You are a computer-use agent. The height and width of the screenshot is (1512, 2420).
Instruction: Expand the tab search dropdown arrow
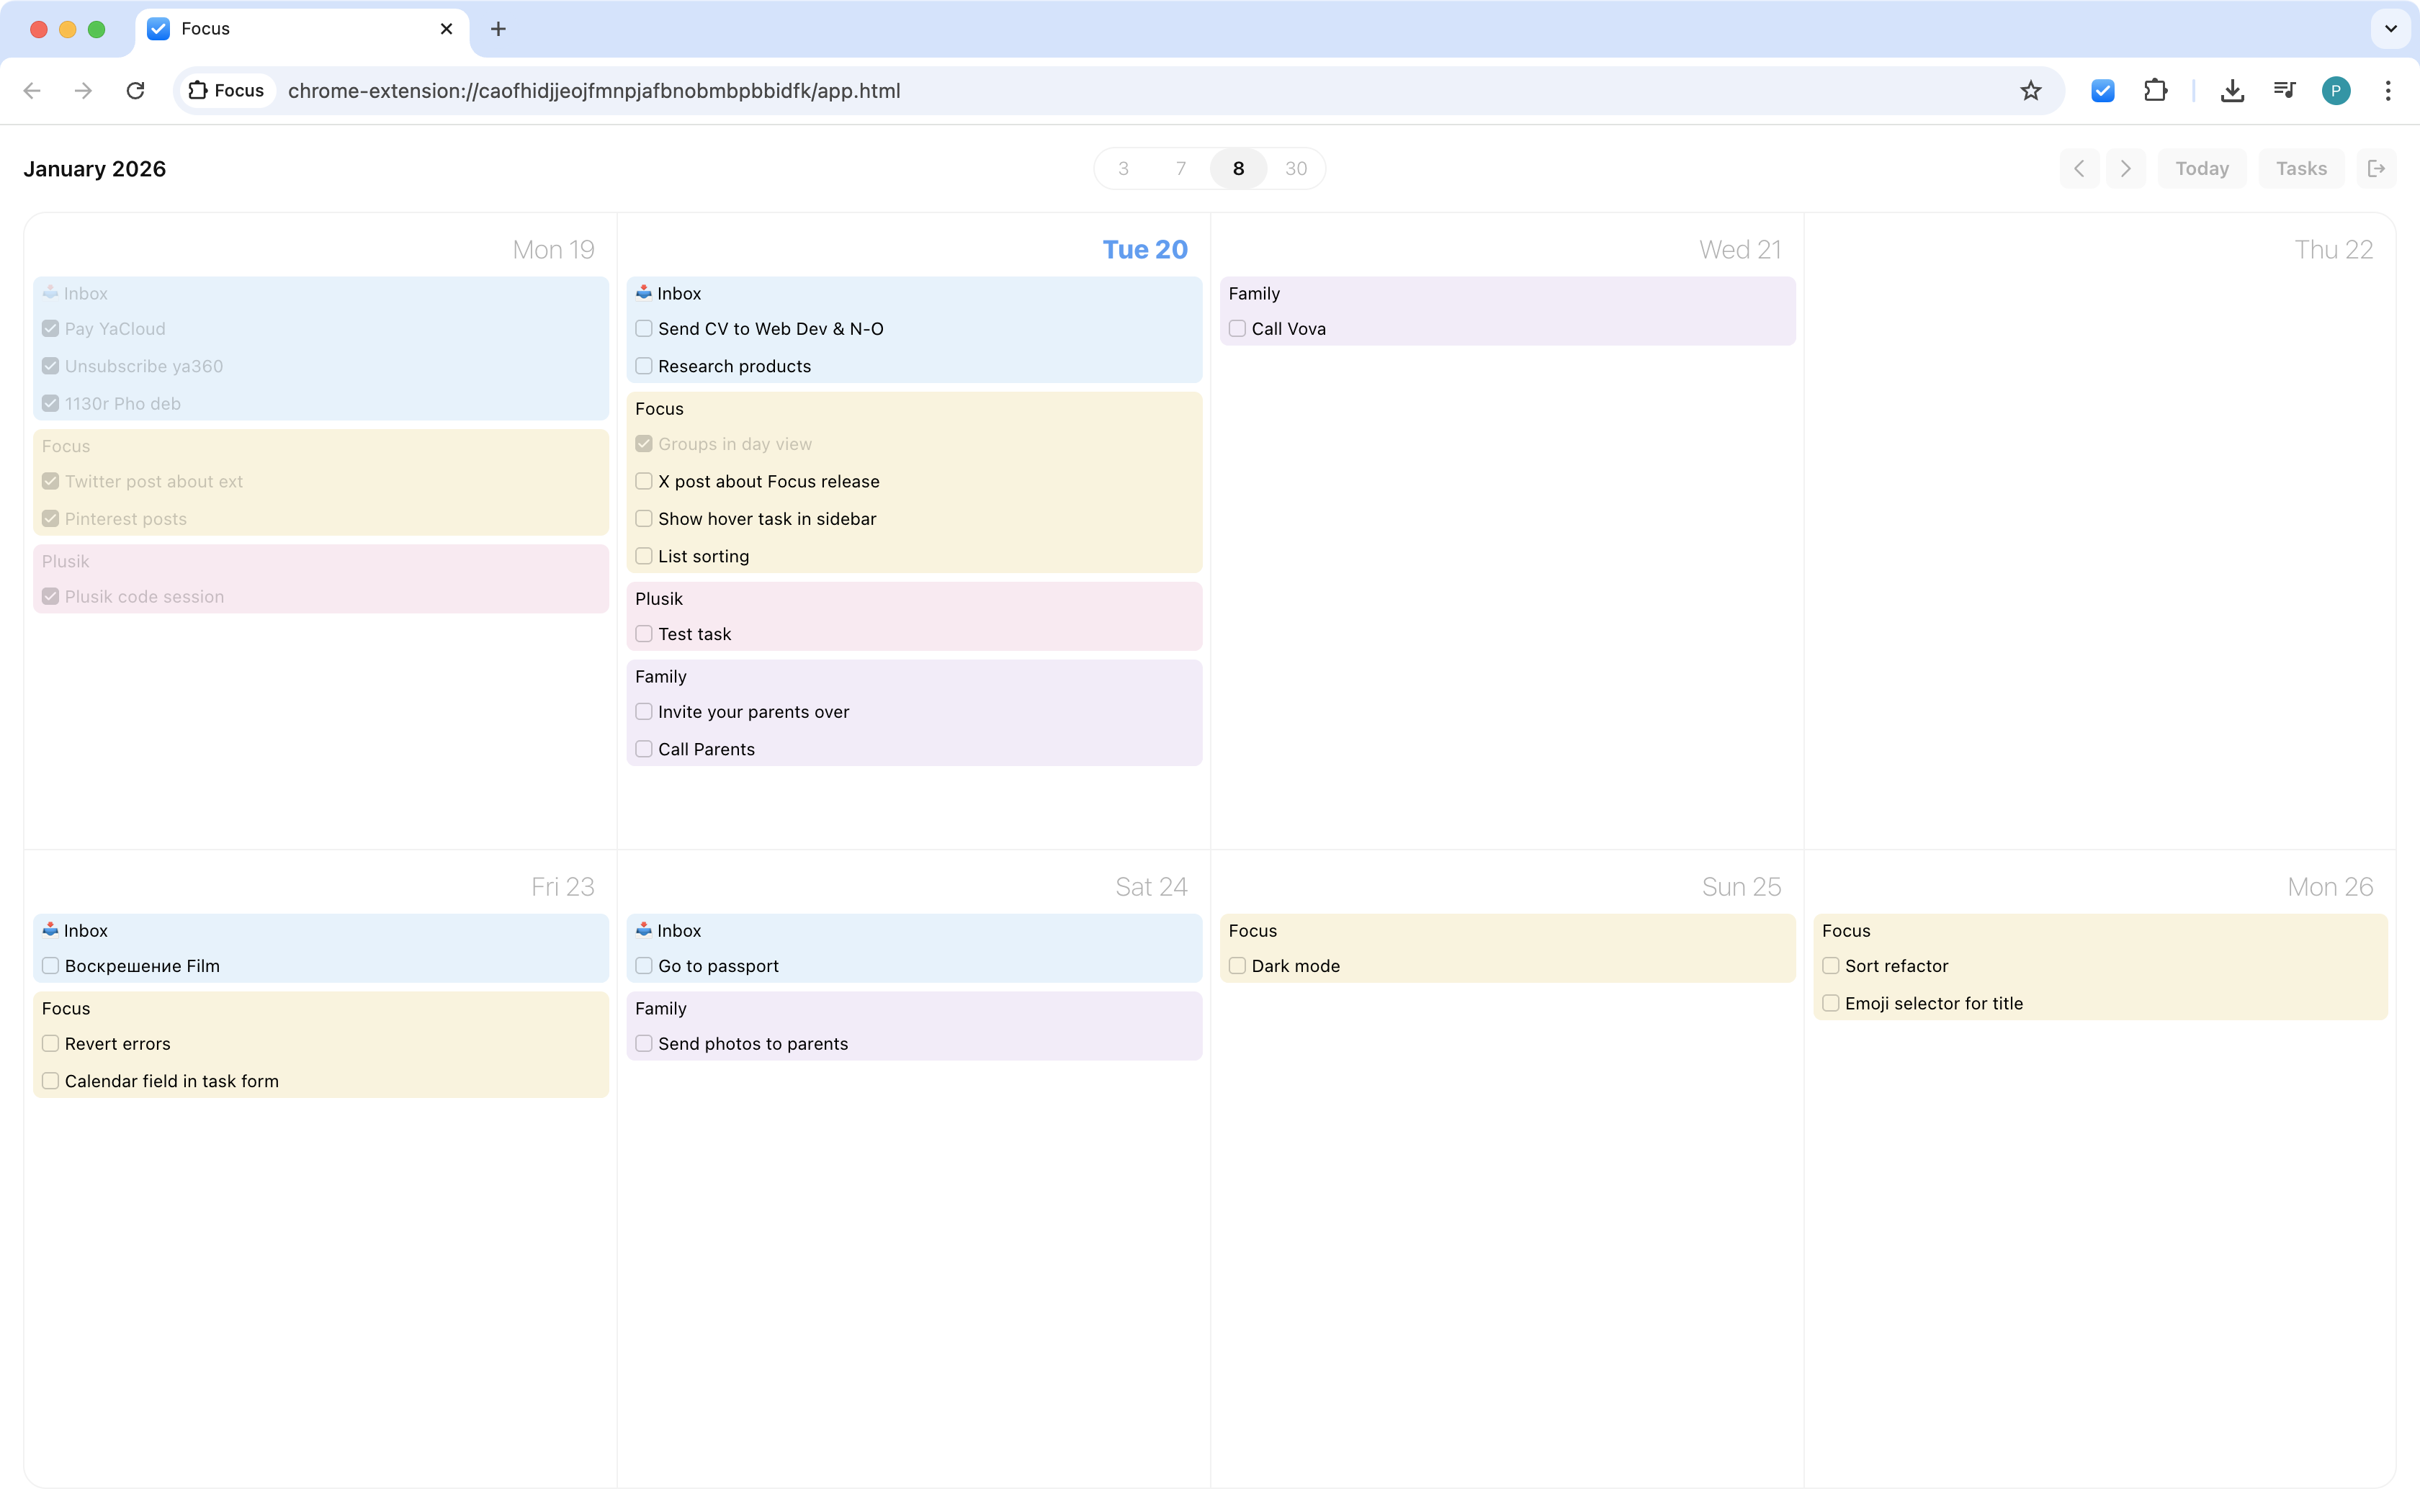tap(2390, 29)
